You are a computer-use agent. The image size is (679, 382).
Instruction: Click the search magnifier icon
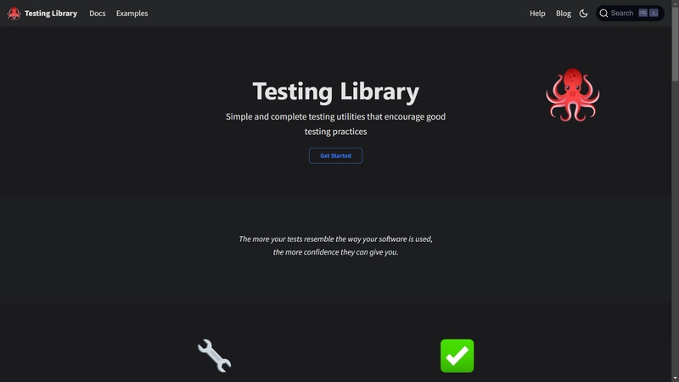coord(603,14)
